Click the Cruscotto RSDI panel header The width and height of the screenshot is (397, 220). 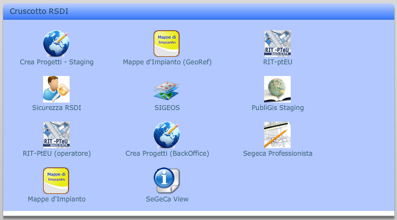[x=199, y=11]
